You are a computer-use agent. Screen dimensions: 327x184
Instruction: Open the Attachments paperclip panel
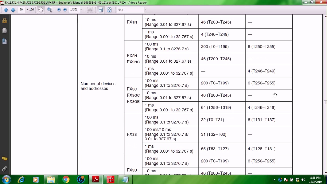4,169
